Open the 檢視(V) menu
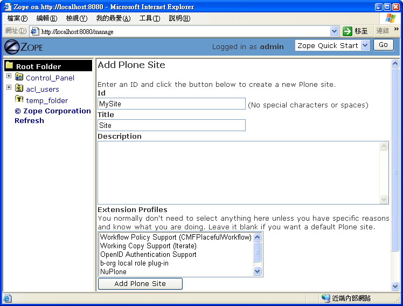The height and width of the screenshot is (306, 403). point(77,18)
